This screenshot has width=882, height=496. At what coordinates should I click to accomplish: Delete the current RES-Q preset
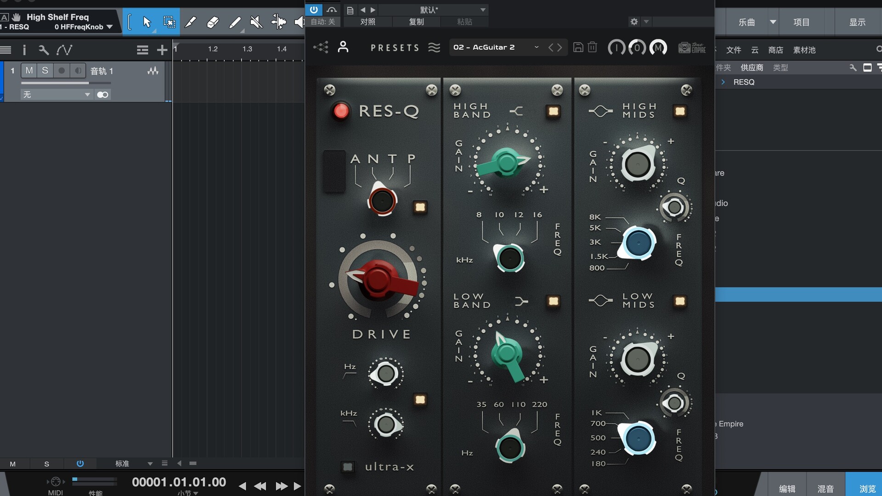[593, 47]
